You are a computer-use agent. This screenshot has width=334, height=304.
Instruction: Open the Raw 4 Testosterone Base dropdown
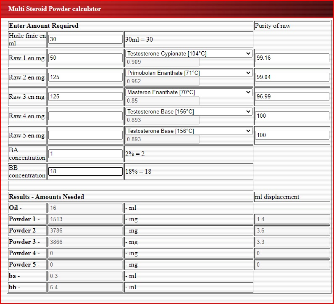coord(189,112)
